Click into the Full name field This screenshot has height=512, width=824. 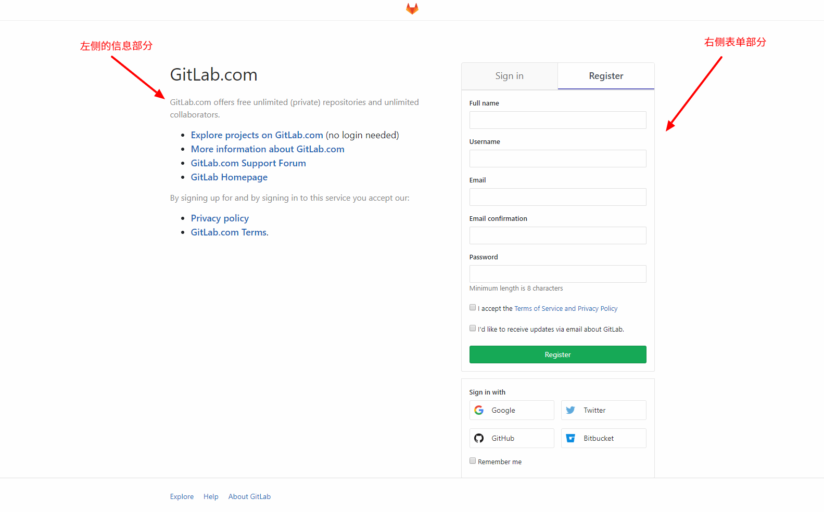click(x=557, y=120)
